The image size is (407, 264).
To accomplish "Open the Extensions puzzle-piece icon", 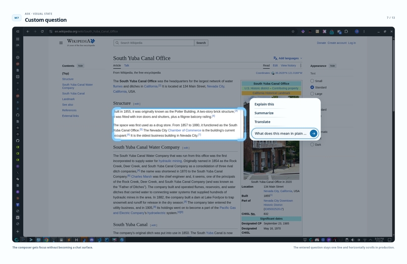I will click(x=346, y=31).
